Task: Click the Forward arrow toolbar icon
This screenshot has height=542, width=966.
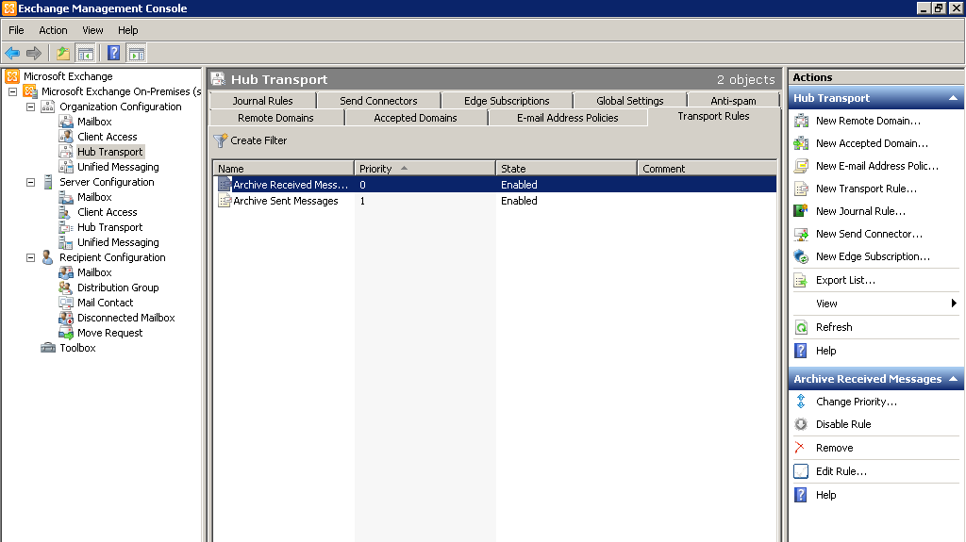Action: pyautogui.click(x=34, y=54)
